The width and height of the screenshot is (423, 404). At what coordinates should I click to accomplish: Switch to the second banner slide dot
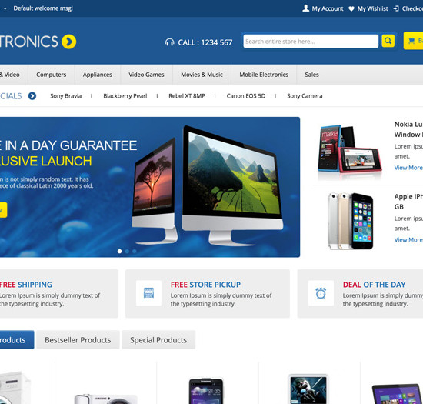point(127,252)
